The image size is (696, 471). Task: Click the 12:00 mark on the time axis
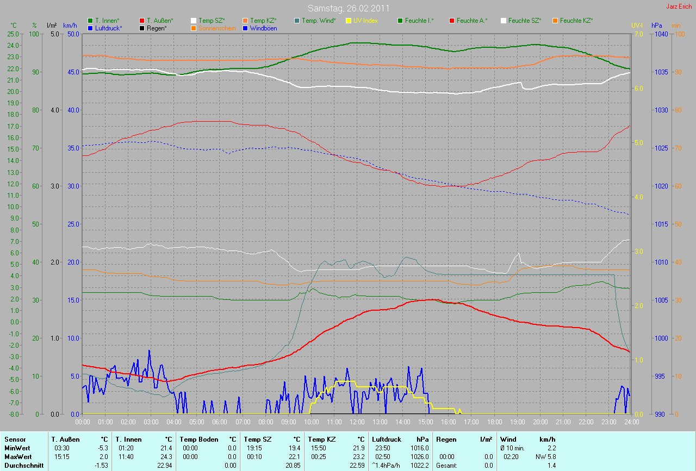(x=357, y=422)
